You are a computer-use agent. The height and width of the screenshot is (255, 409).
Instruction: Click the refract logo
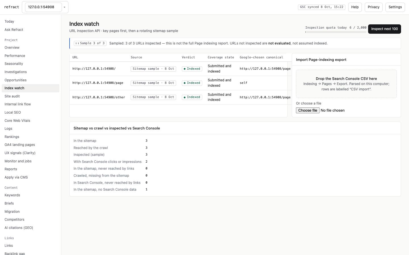tap(12, 7)
